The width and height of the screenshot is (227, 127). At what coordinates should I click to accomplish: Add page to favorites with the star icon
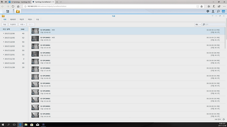(x=201, y=6)
